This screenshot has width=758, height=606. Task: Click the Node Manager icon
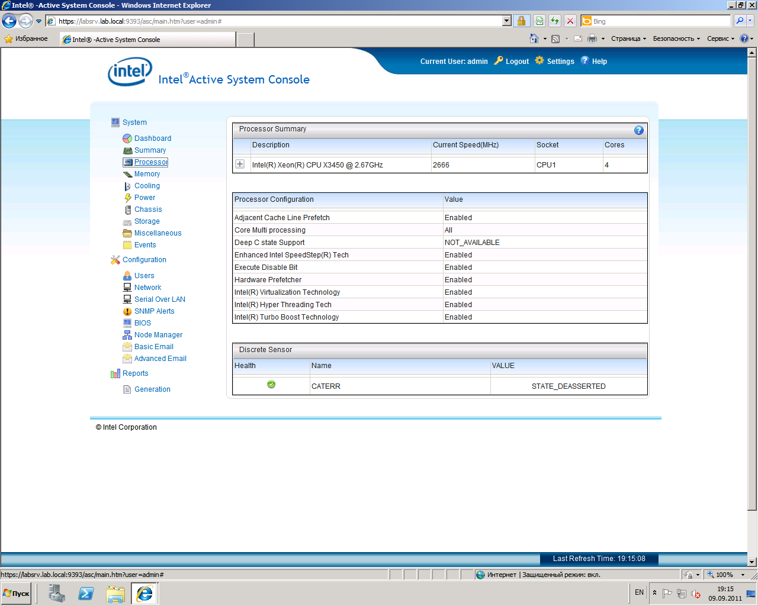coord(127,335)
